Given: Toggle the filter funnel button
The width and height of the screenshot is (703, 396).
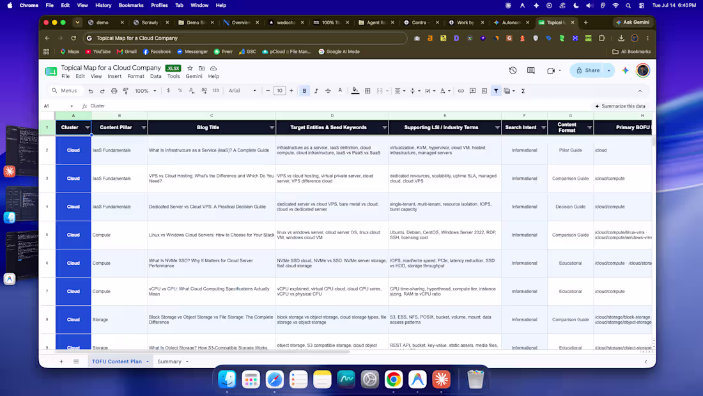Looking at the screenshot, I should click(496, 91).
